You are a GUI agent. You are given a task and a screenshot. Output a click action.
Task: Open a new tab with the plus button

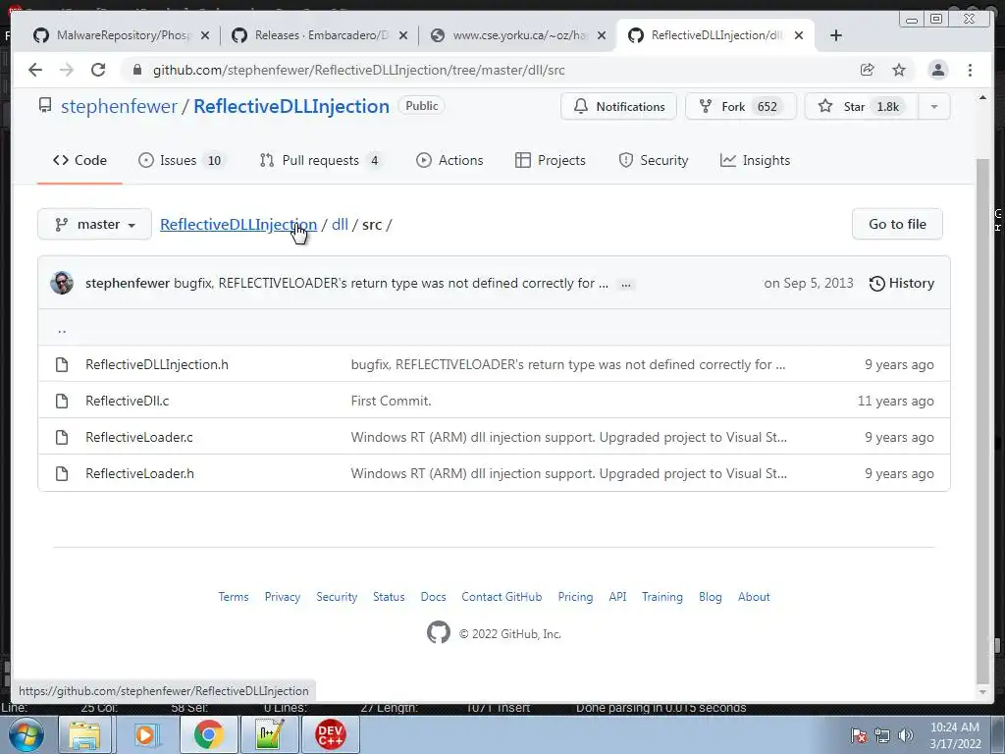click(x=836, y=35)
